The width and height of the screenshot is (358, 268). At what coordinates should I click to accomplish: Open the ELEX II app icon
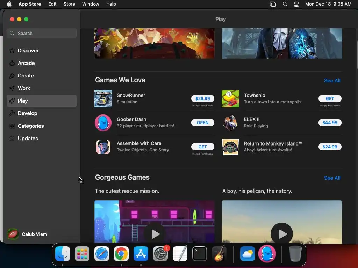pos(230,123)
